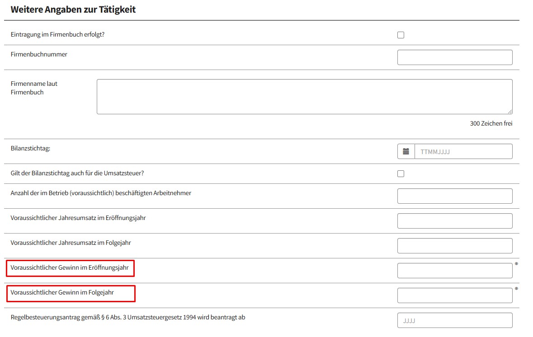Click the Gewinn im Eröffnungsjahr input box
The height and width of the screenshot is (337, 533).
[454, 271]
